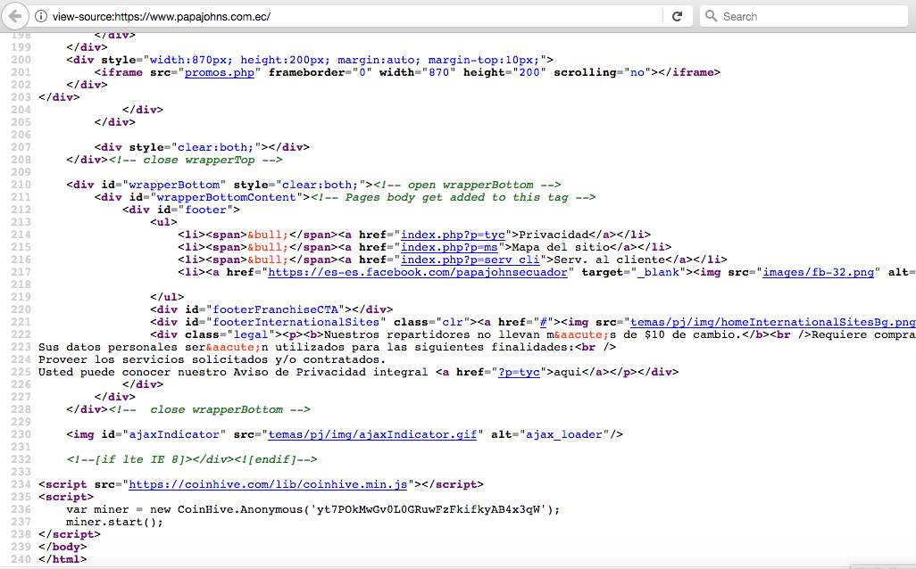Go back using the browser back arrow
This screenshot has width=916, height=569.
click(15, 16)
